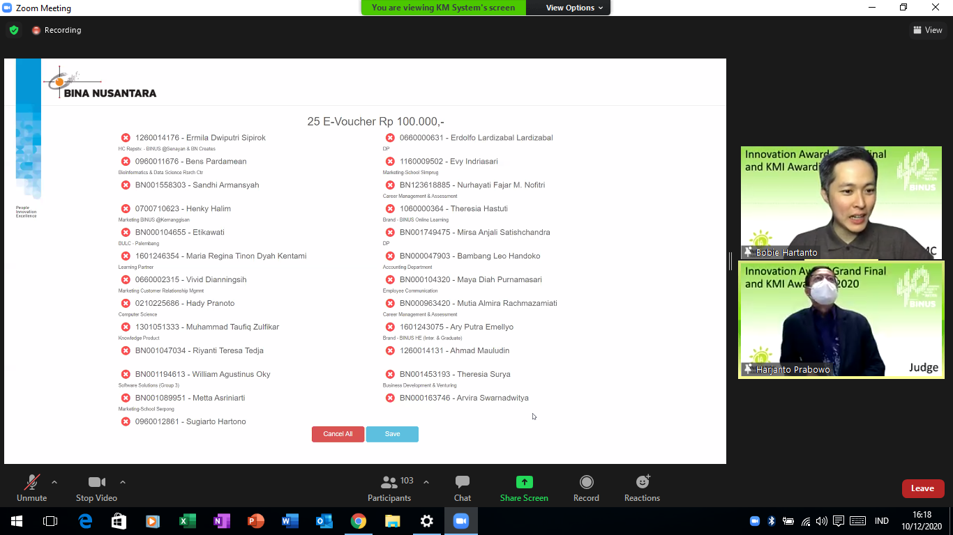
Task: Open Google Chrome from taskbar
Action: click(x=359, y=521)
